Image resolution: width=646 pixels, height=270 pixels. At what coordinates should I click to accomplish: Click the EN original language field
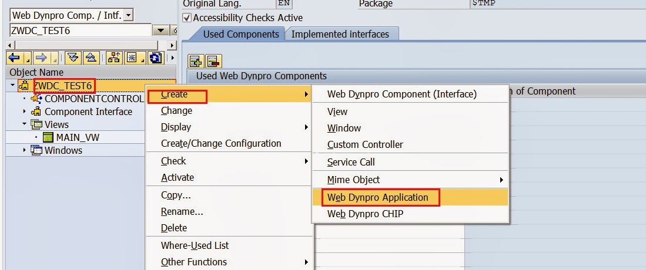(284, 4)
